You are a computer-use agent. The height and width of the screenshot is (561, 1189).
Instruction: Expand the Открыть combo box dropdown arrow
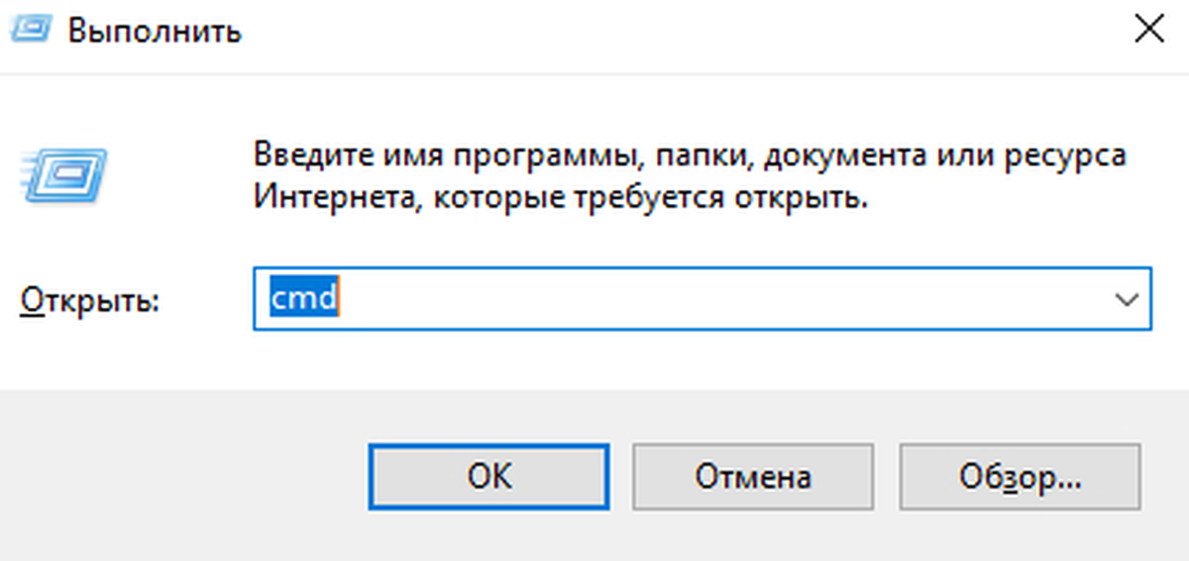pyautogui.click(x=1126, y=298)
